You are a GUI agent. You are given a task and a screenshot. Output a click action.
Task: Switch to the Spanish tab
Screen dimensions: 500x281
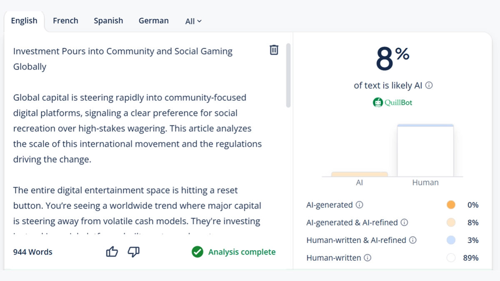pyautogui.click(x=108, y=21)
